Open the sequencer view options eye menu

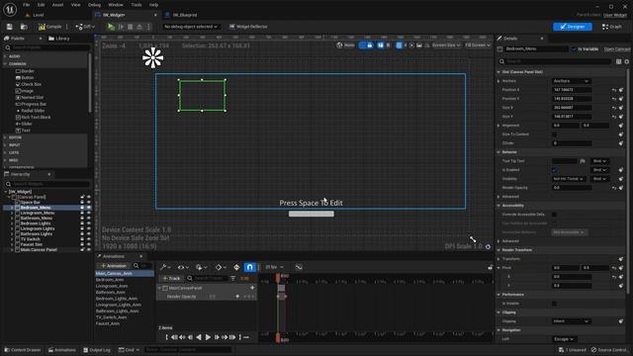tap(183, 267)
